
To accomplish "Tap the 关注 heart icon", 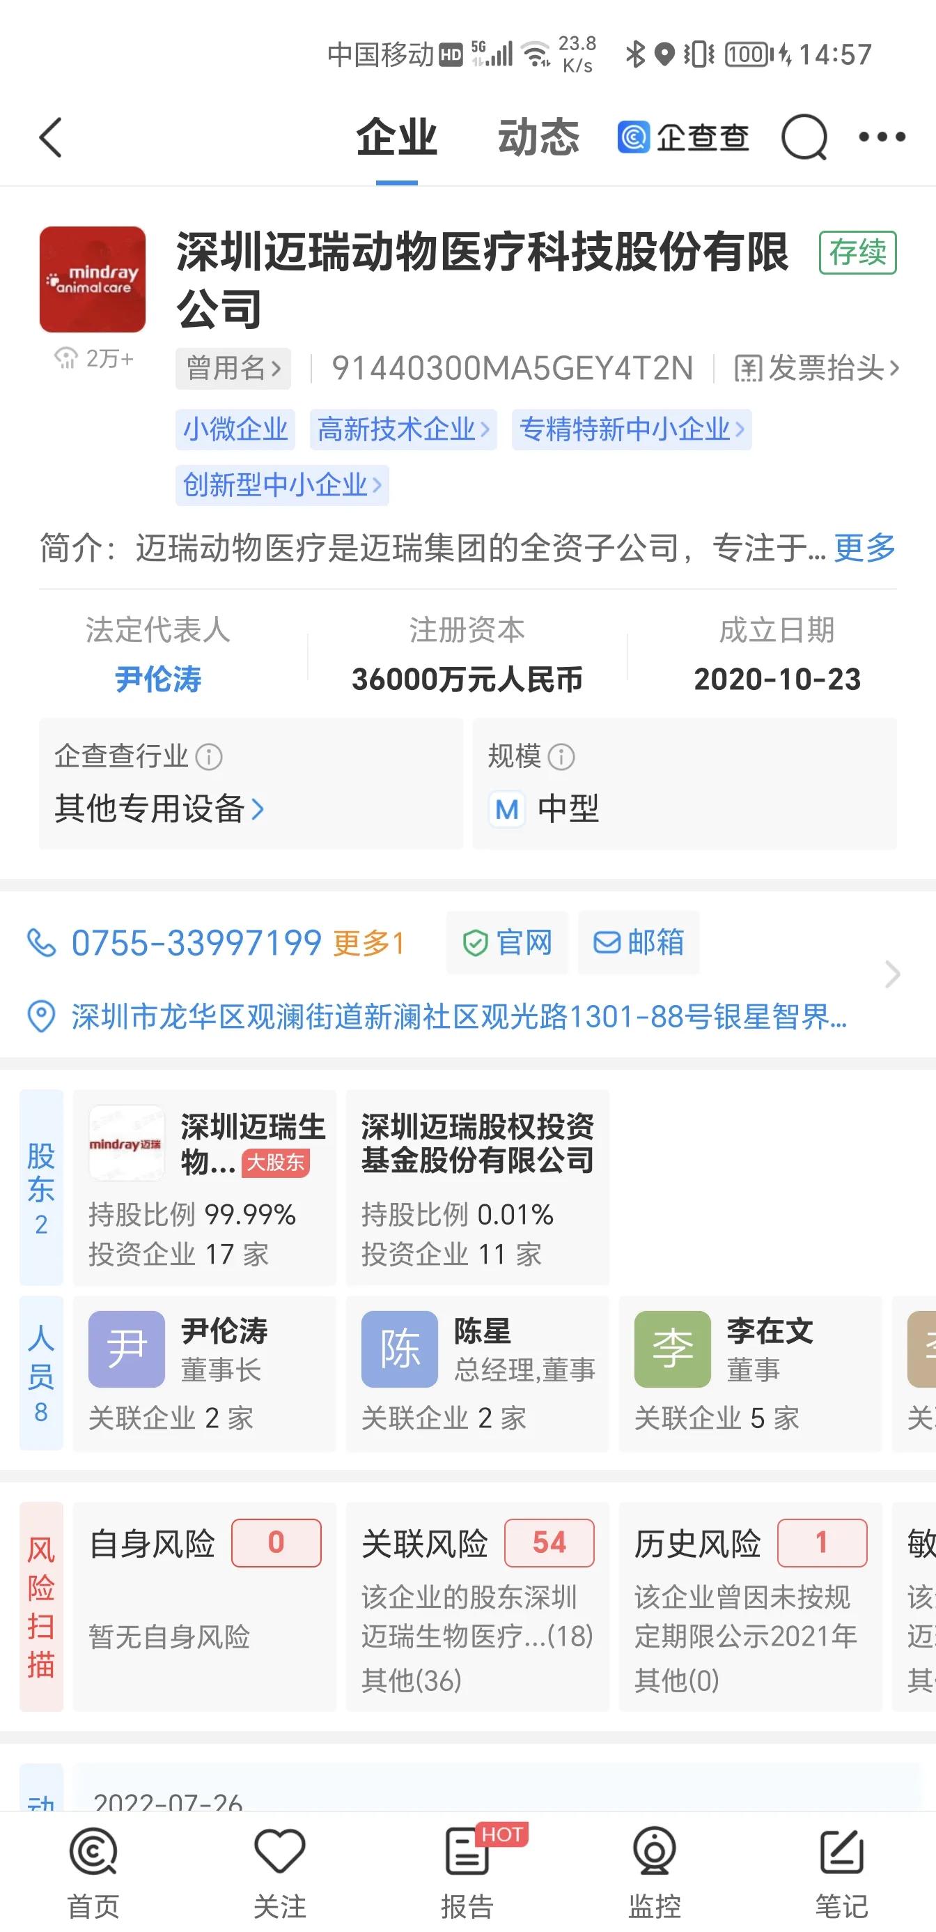I will [279, 1851].
